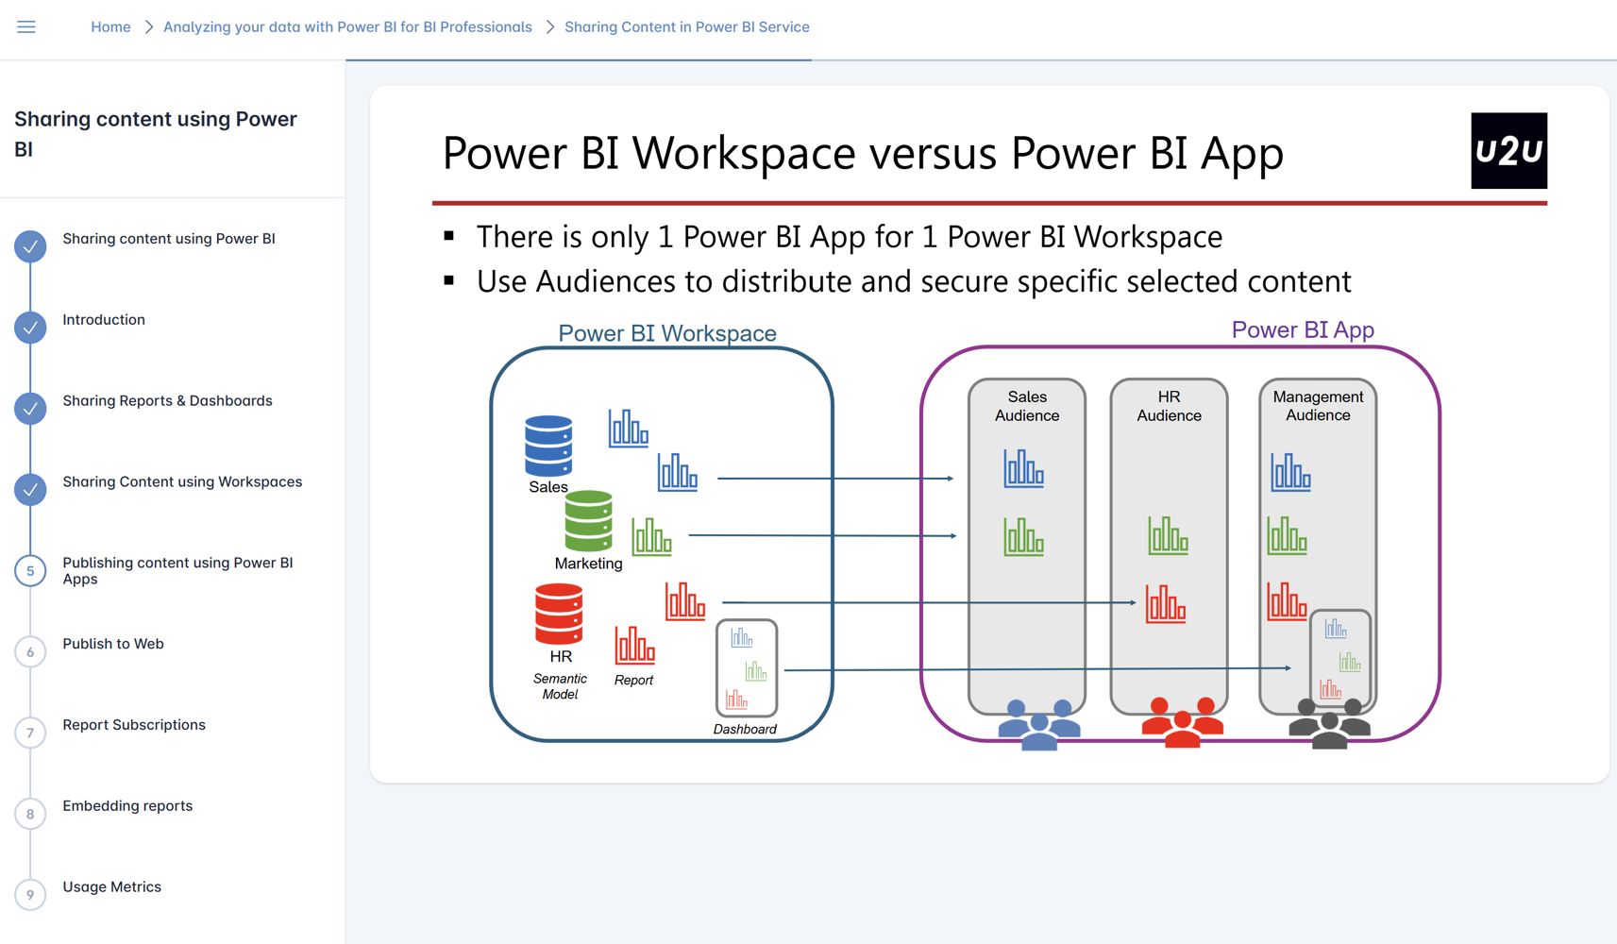Click the lesson progress bar at top
Viewport: 1617px width, 944px height.
(x=981, y=60)
